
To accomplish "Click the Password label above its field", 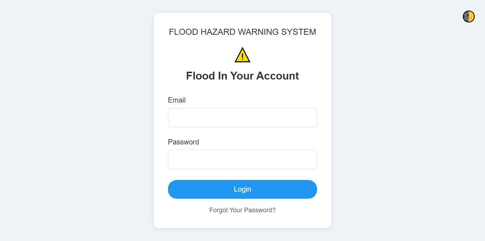I will click(x=183, y=142).
